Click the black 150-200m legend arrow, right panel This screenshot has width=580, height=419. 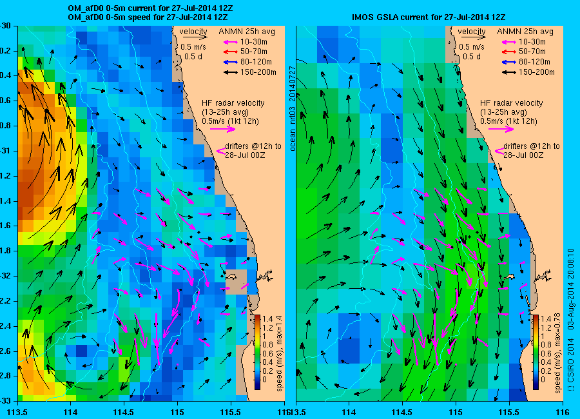coord(509,73)
